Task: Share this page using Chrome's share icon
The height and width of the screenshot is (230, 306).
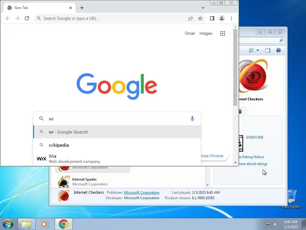Action: [x=191, y=18]
